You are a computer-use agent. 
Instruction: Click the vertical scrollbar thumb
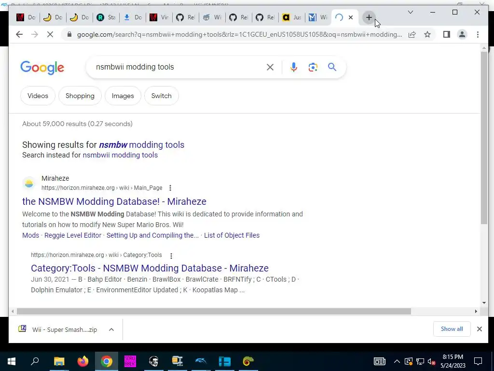pos(484,138)
